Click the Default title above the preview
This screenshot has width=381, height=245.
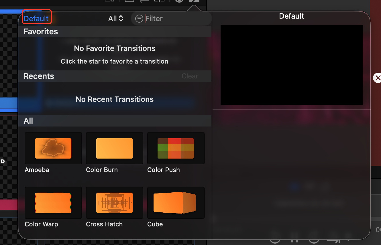(x=292, y=16)
